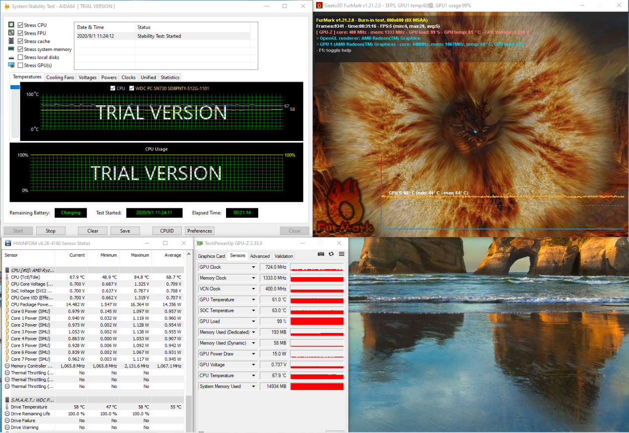The width and height of the screenshot is (629, 433).
Task: Click lightning icon of CPU Package Power row
Action: coord(7,304)
